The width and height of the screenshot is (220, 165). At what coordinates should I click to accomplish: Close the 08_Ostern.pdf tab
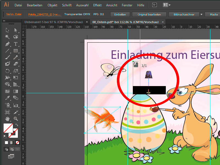tap(163, 22)
